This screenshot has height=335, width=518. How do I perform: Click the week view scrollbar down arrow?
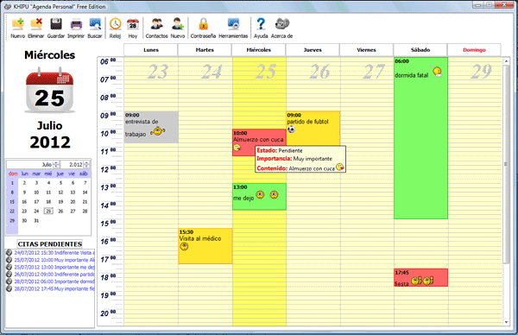506,322
